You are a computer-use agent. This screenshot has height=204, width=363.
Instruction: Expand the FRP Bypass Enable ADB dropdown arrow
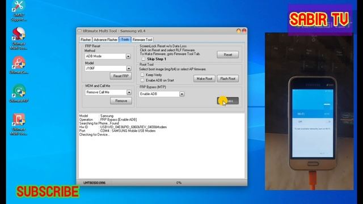tap(181, 94)
